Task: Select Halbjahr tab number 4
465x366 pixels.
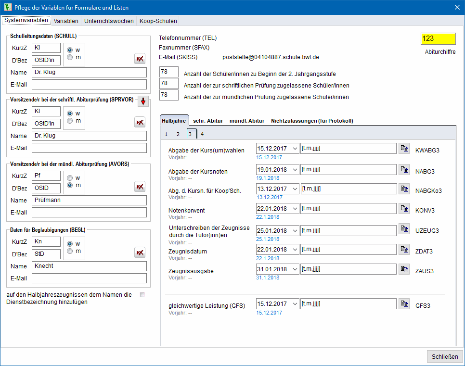Action: click(x=202, y=134)
